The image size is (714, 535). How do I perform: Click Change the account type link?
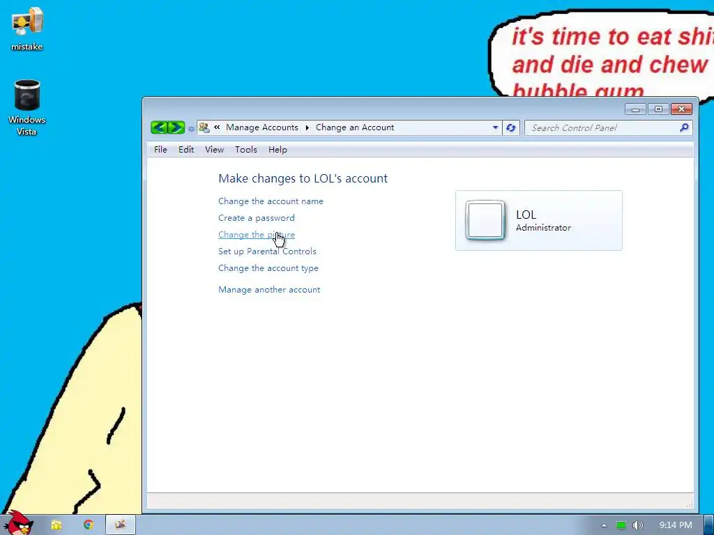[268, 268]
